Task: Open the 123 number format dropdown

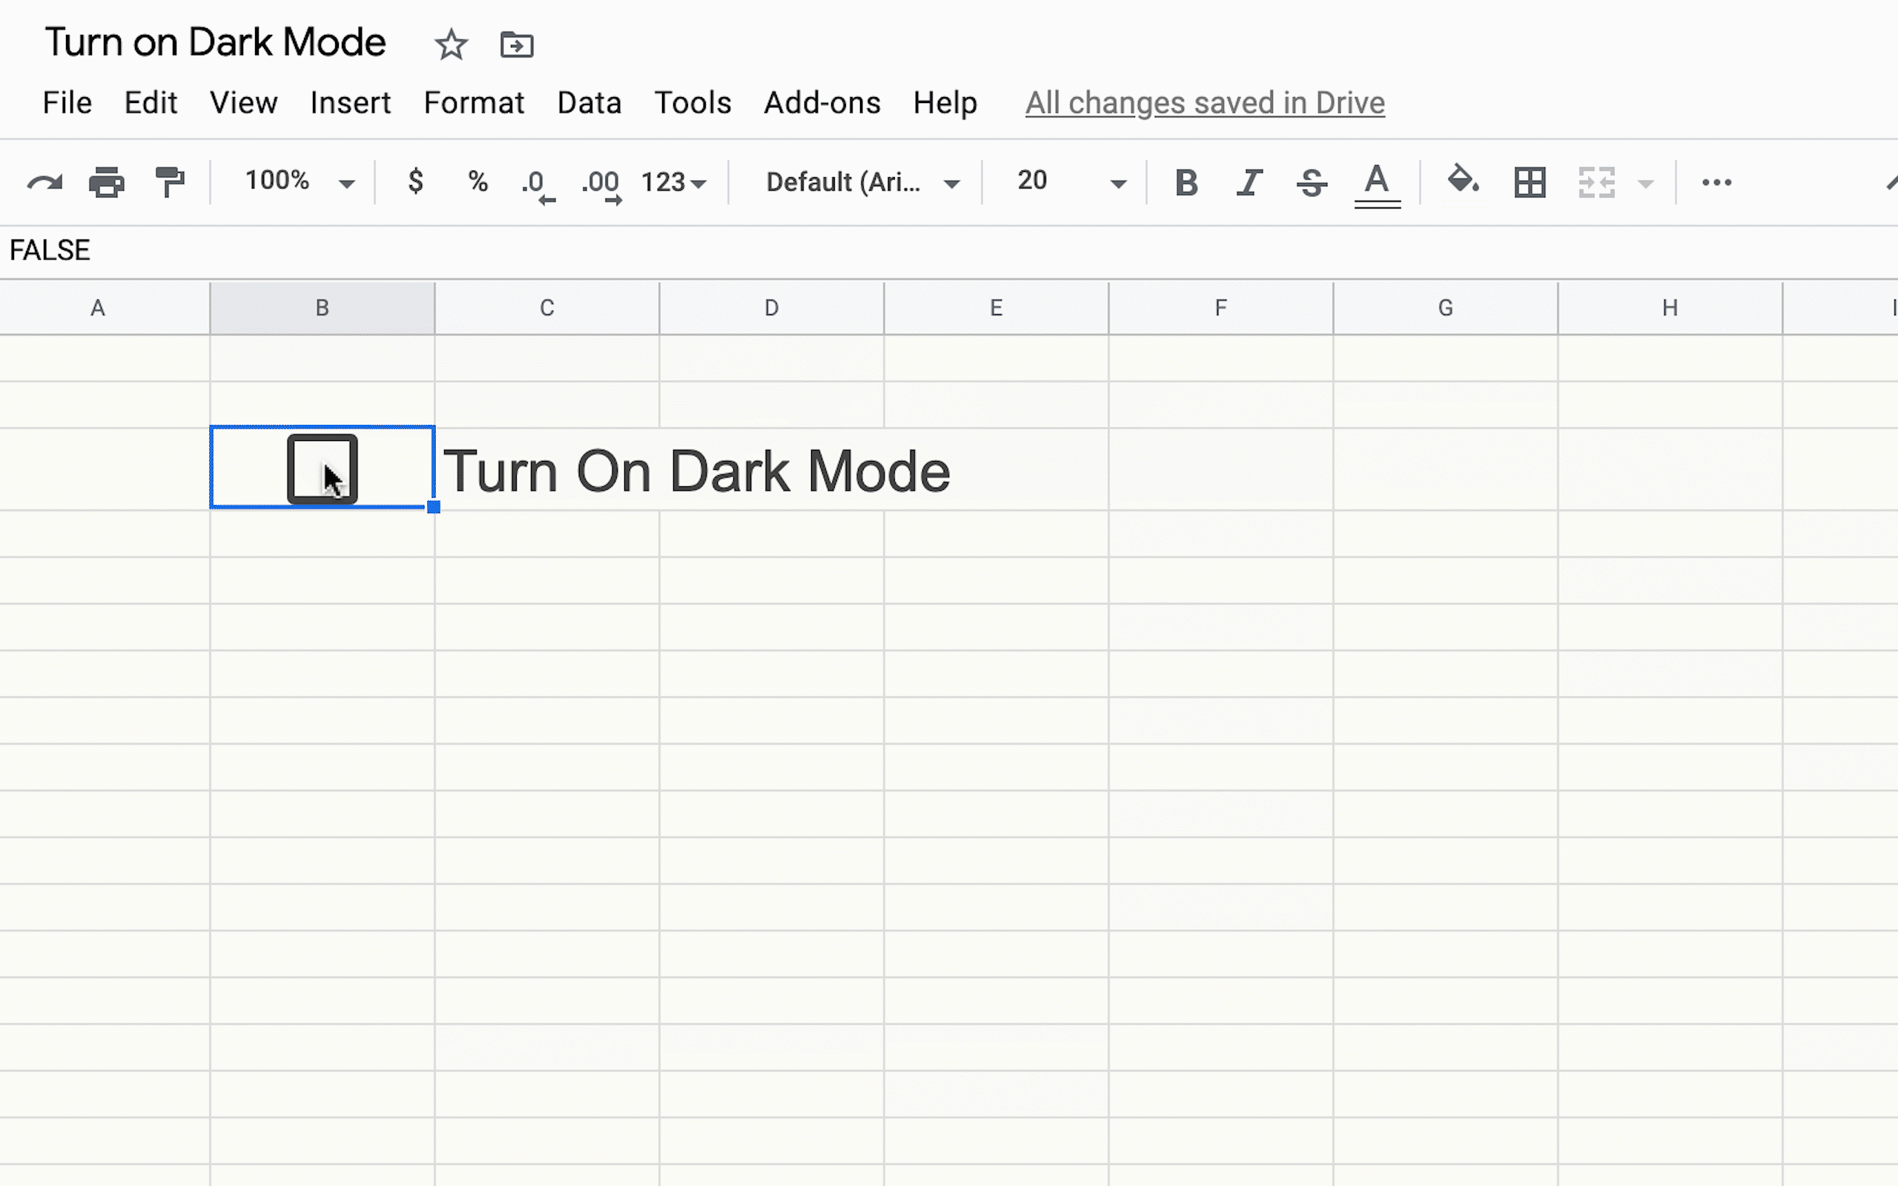Action: pos(674,183)
